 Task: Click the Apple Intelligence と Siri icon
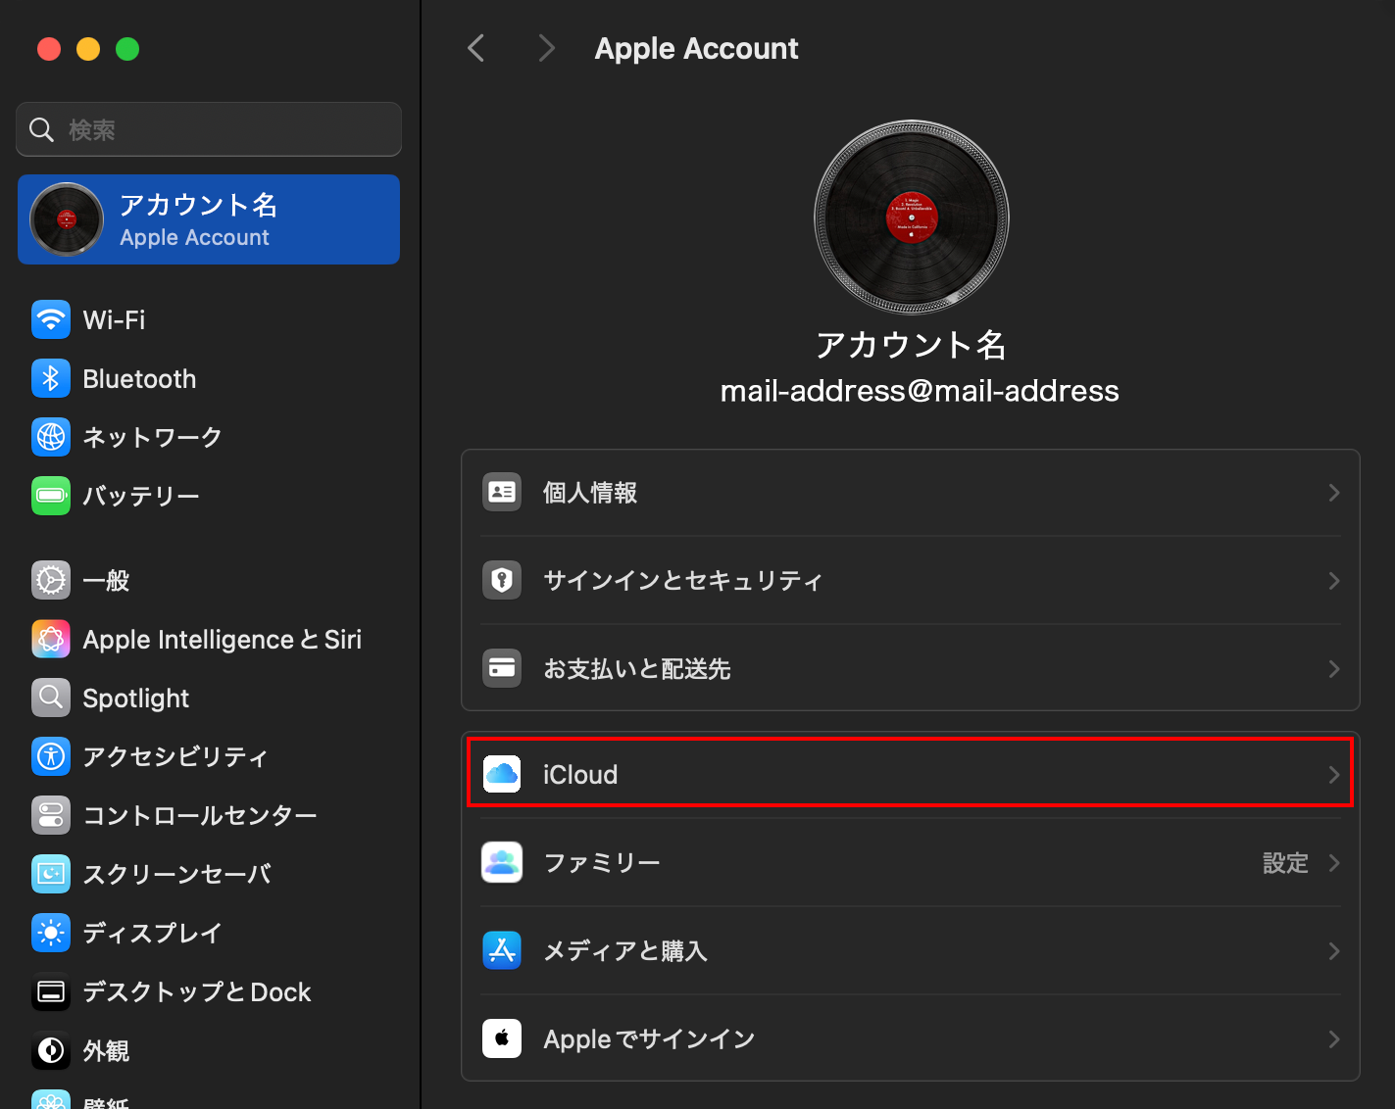click(x=51, y=639)
